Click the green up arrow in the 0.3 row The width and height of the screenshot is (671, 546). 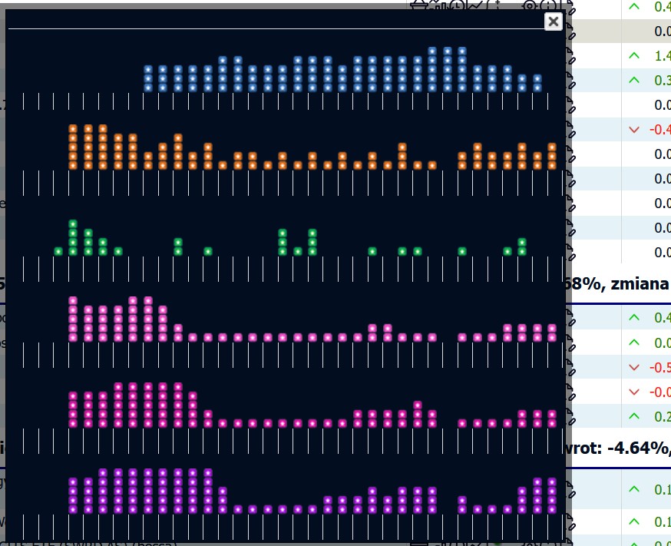[633, 81]
